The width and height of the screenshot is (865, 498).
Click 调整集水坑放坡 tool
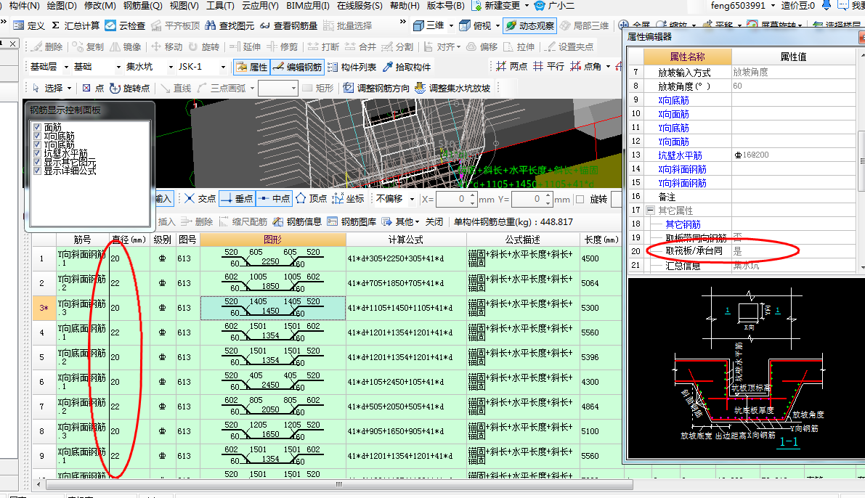[452, 88]
